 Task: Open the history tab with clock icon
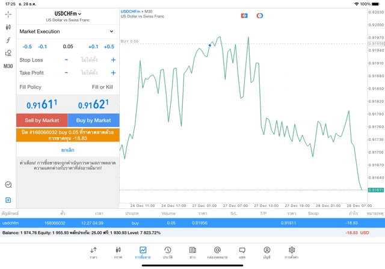(168, 253)
